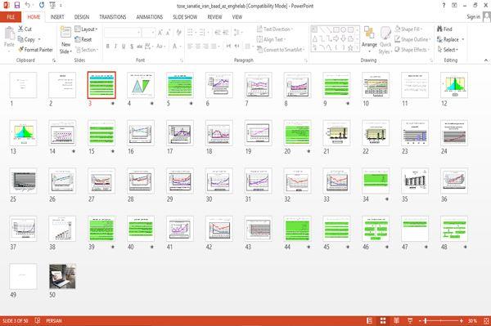Viewport: 491px width, 326px height.
Task: Switch to the TRANSITIONS tab
Action: click(x=113, y=17)
